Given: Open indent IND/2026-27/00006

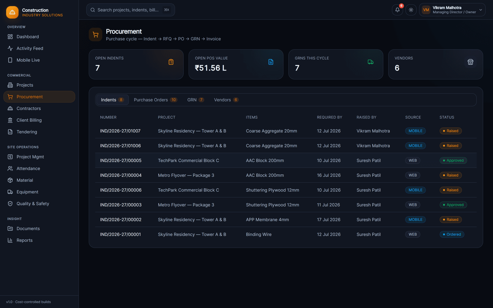Looking at the screenshot, I should click(x=121, y=190).
